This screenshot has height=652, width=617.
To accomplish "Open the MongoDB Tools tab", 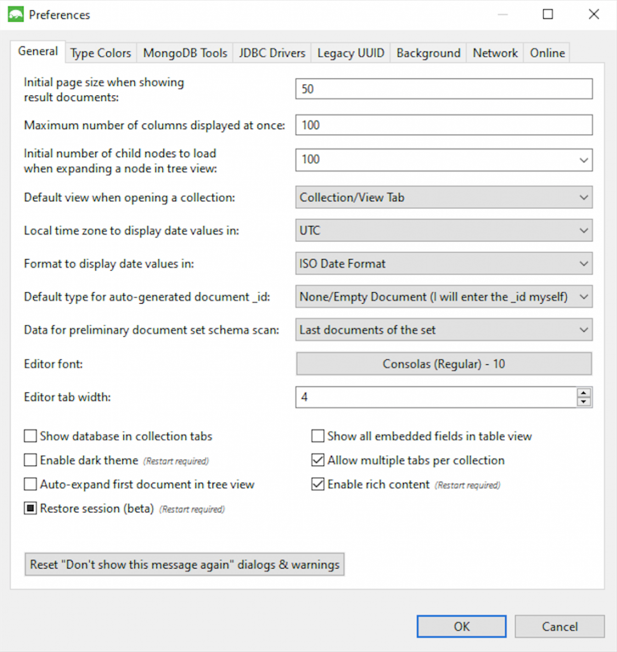I will point(185,53).
